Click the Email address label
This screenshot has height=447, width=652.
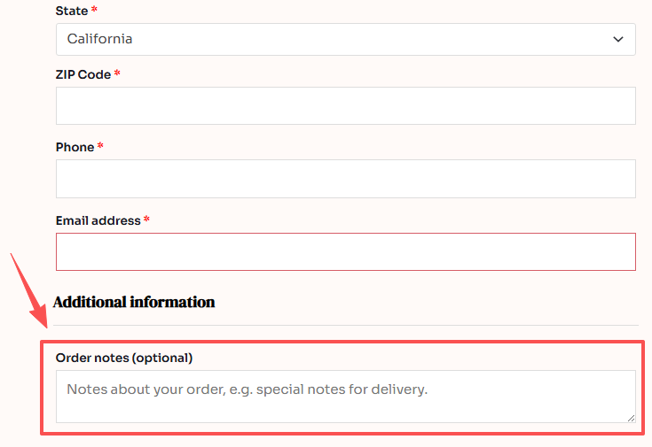point(98,220)
